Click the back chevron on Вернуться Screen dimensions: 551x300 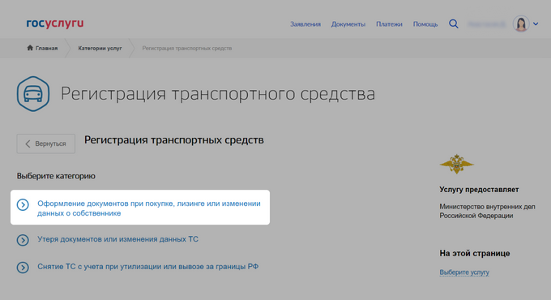pos(28,144)
